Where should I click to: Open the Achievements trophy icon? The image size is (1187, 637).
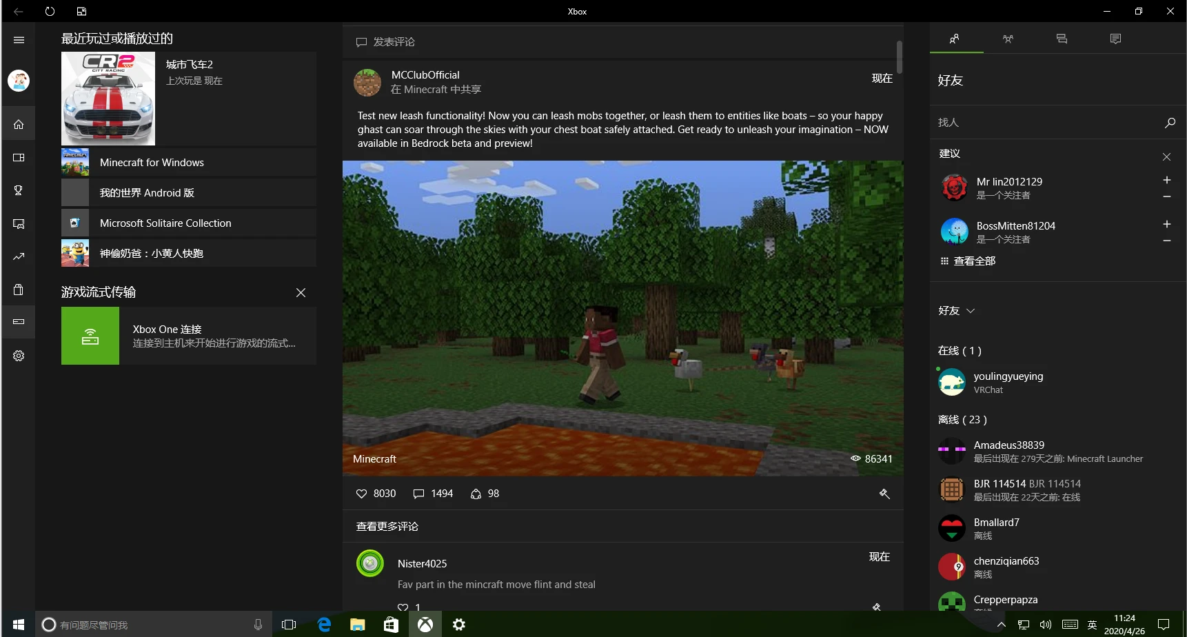19,190
